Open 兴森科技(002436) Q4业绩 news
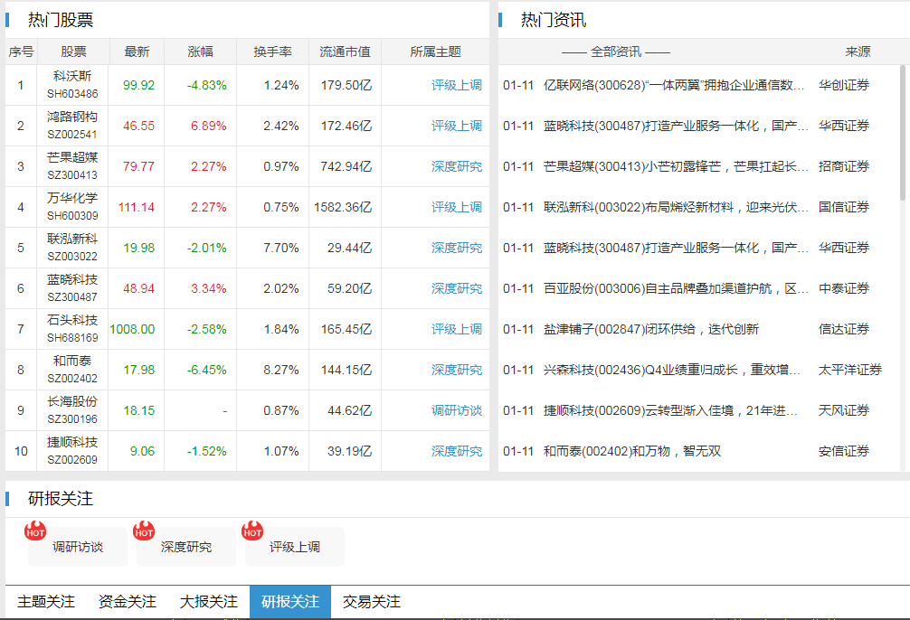This screenshot has width=910, height=620. (672, 370)
